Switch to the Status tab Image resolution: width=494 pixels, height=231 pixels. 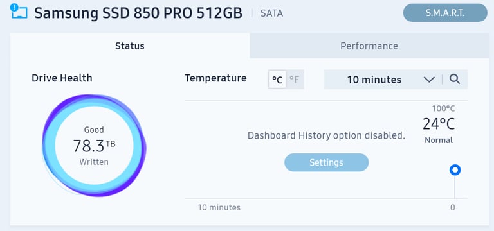130,46
